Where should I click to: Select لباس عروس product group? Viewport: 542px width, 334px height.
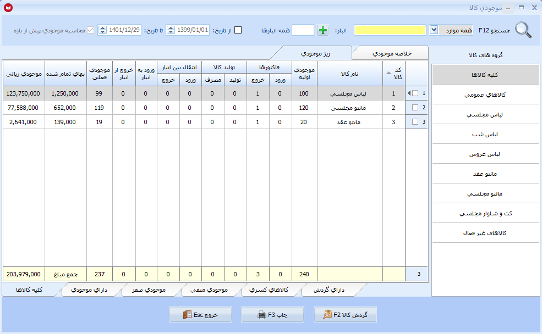pyautogui.click(x=486, y=154)
